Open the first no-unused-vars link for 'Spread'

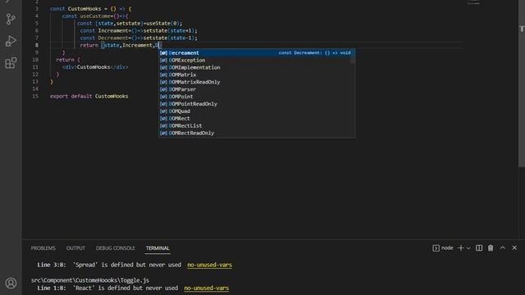point(210,265)
